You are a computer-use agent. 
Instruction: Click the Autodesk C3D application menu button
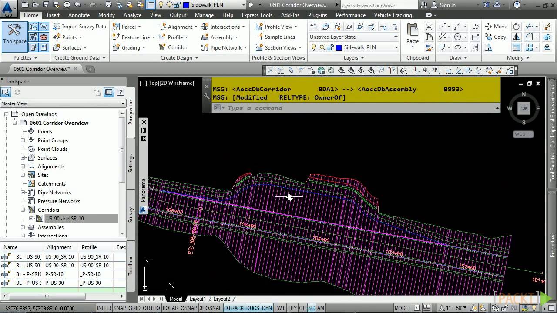(x=8, y=8)
